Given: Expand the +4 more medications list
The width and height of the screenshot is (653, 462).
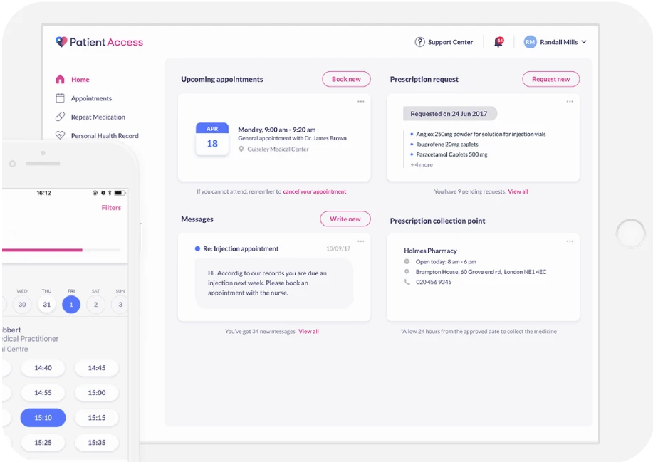Looking at the screenshot, I should click(x=422, y=164).
